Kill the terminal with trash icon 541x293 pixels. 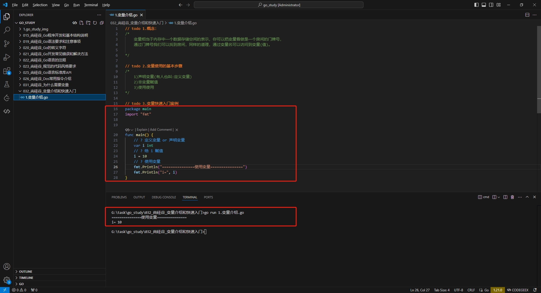click(x=512, y=197)
